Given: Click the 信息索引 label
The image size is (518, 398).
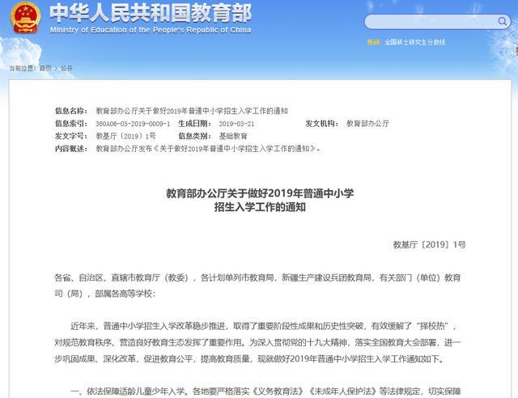Looking at the screenshot, I should (71, 124).
